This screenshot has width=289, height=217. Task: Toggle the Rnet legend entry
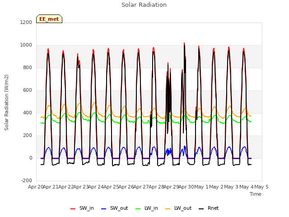coord(209,208)
